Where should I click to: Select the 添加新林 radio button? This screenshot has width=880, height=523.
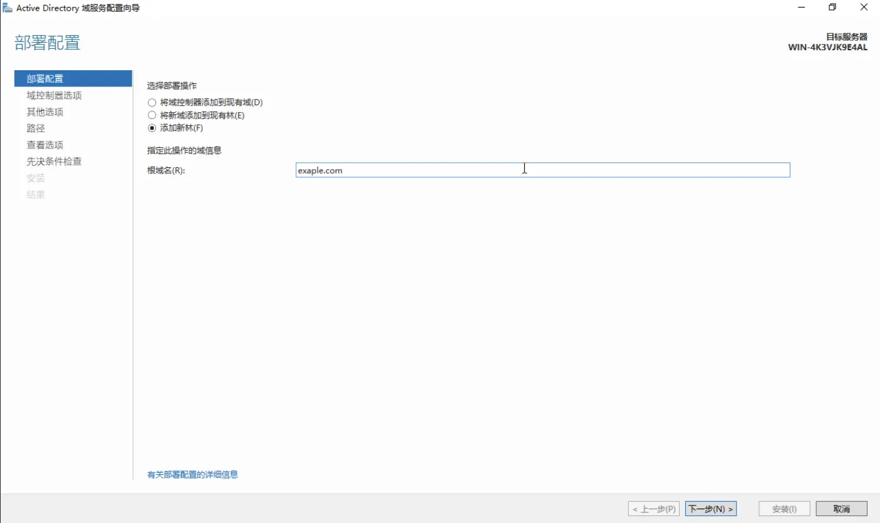point(152,128)
